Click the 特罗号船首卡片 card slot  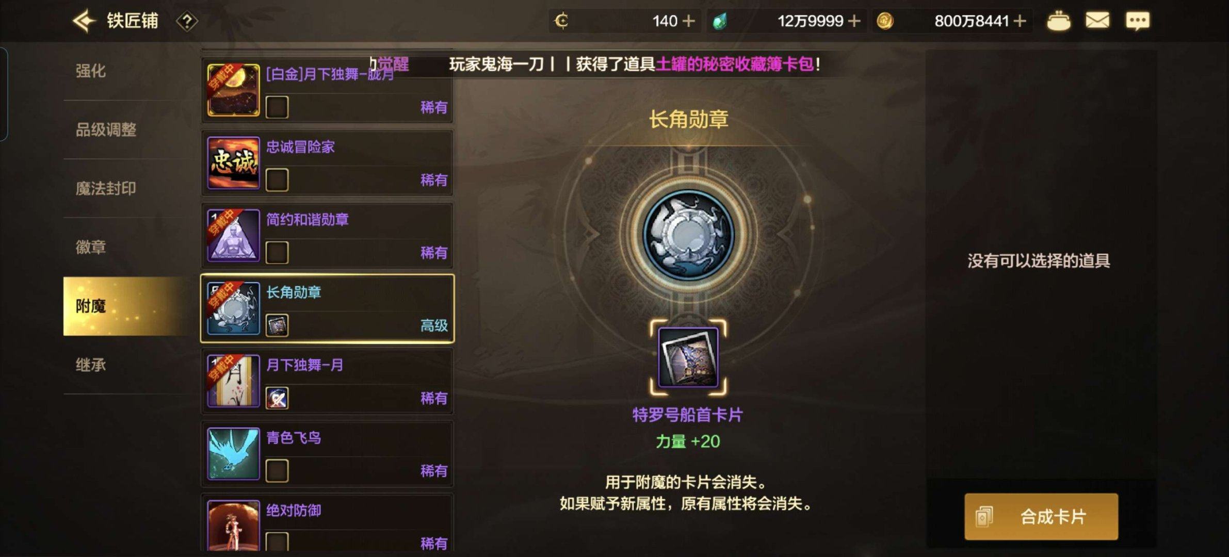[688, 357]
